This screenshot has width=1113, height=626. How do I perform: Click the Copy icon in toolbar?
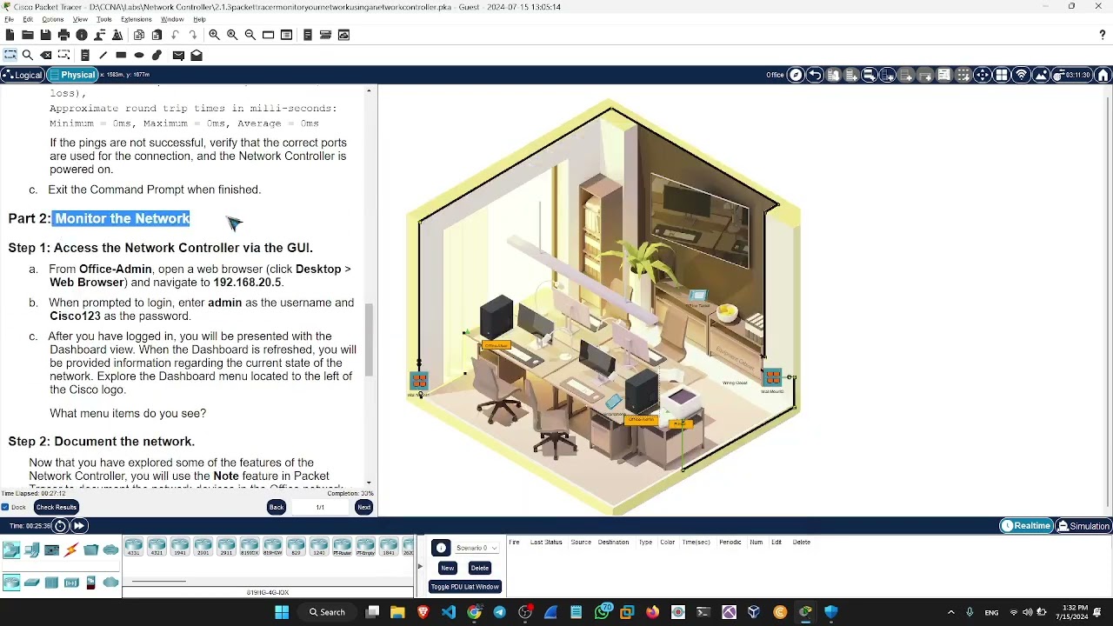[138, 35]
